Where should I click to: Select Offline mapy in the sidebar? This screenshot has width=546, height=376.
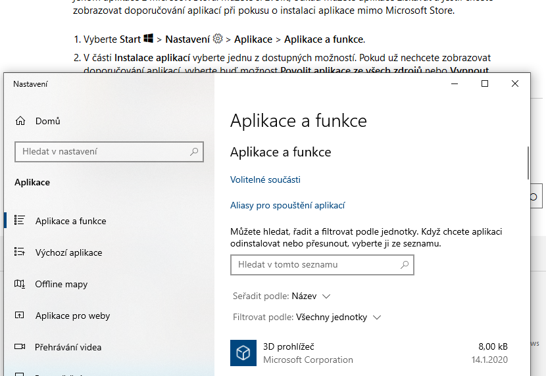pos(61,284)
